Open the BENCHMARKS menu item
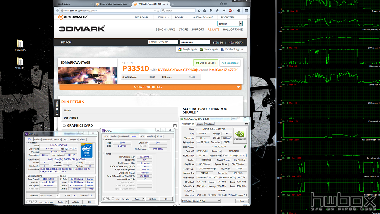This screenshot has height=214, width=380. pos(166,29)
